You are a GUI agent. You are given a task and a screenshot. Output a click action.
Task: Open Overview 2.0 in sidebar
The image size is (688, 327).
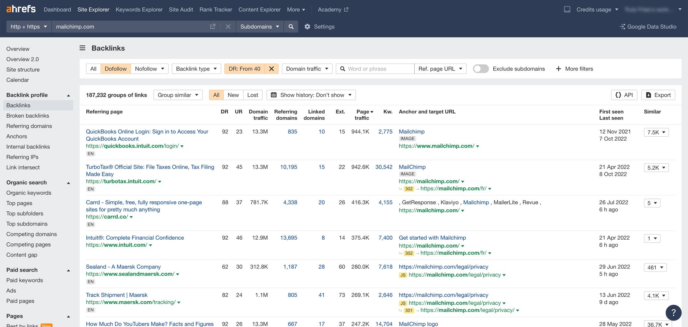click(22, 59)
